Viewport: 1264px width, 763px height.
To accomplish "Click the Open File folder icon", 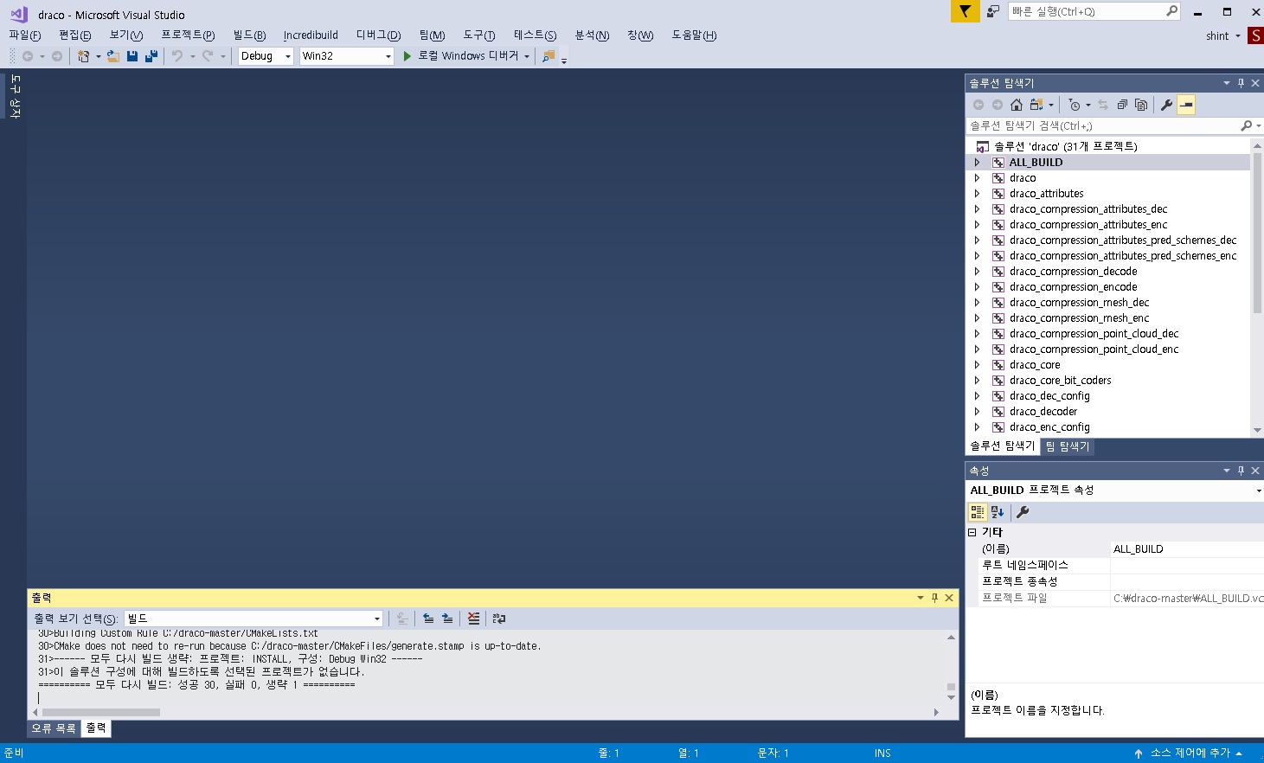I will coord(113,56).
